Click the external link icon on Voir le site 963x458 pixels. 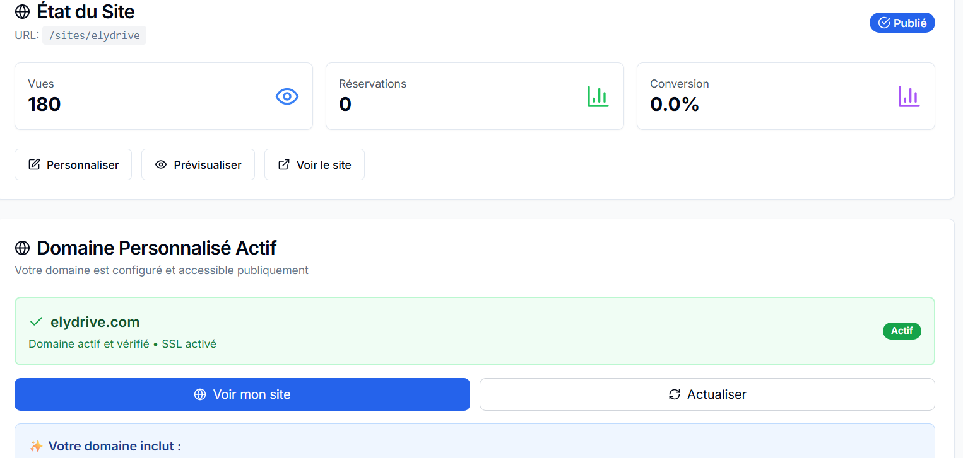point(283,164)
